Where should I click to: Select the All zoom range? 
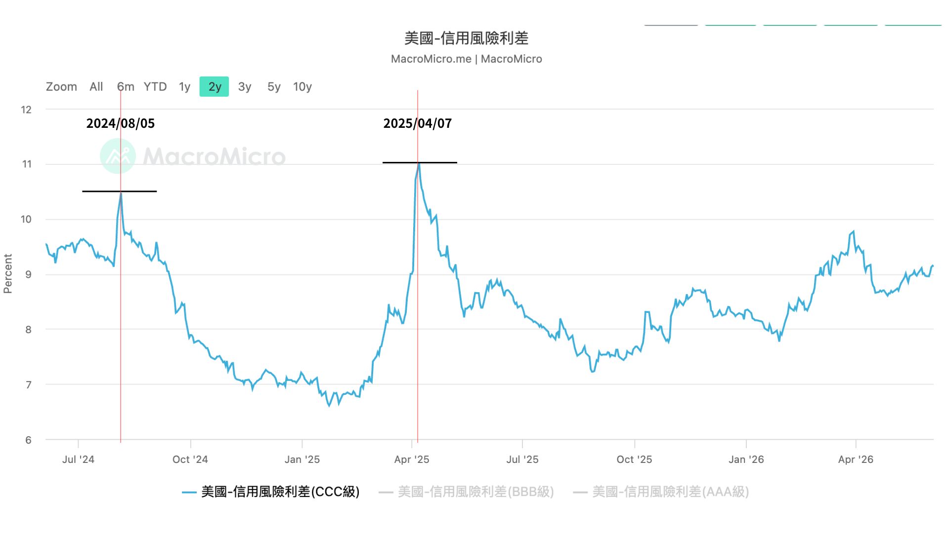coord(96,87)
